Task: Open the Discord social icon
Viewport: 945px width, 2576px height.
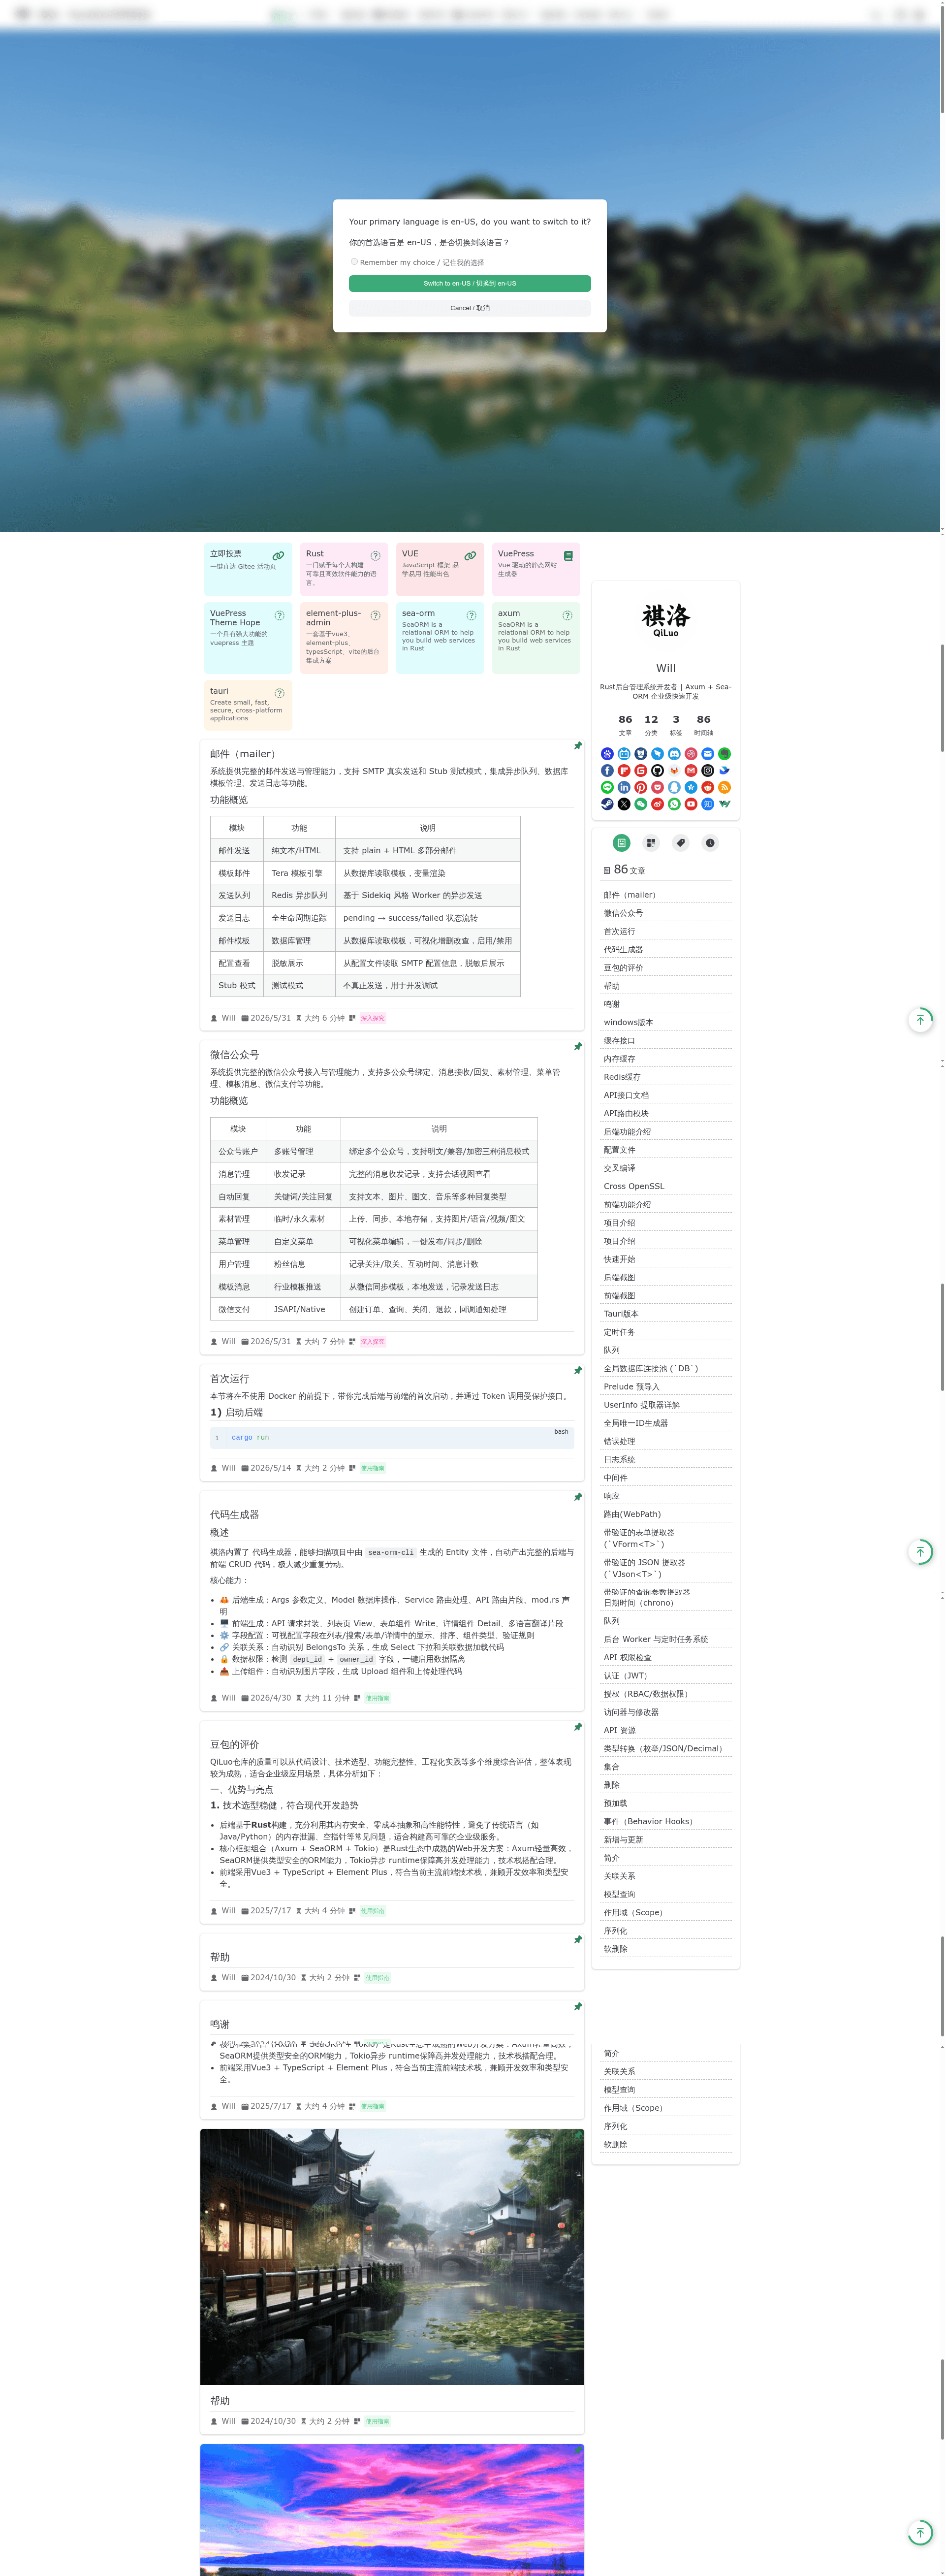Action: (x=674, y=754)
